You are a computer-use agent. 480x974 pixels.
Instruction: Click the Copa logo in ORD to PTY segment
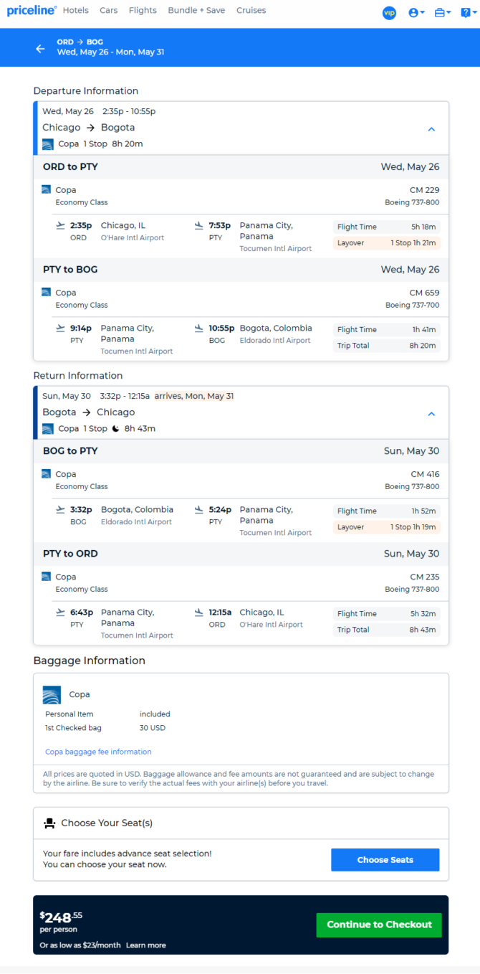point(46,190)
